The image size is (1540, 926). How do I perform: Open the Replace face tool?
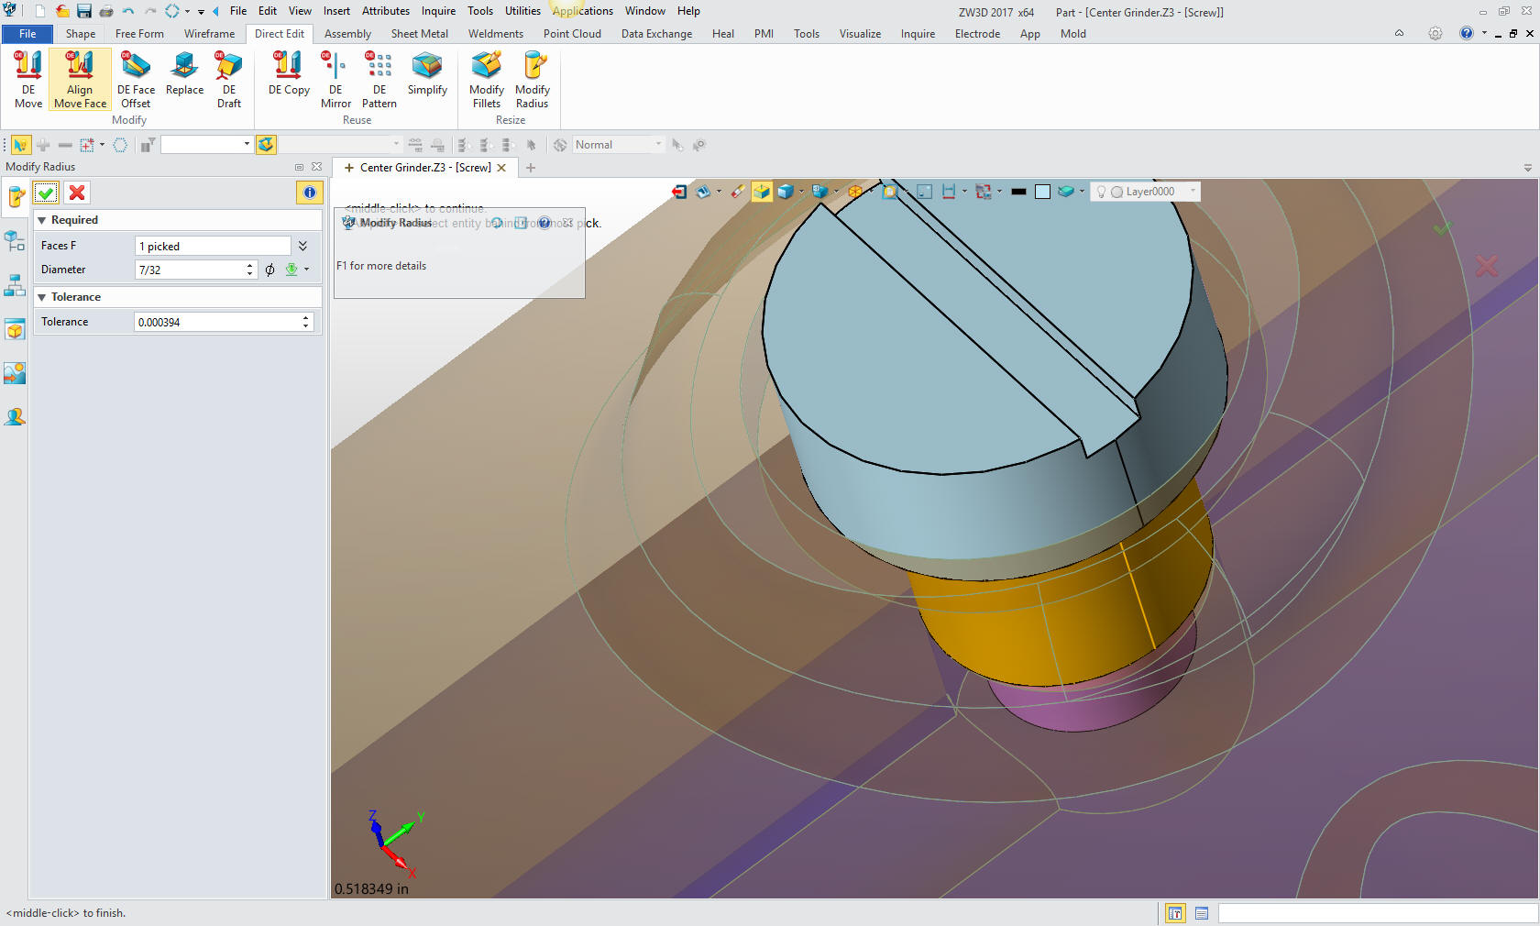pyautogui.click(x=184, y=73)
